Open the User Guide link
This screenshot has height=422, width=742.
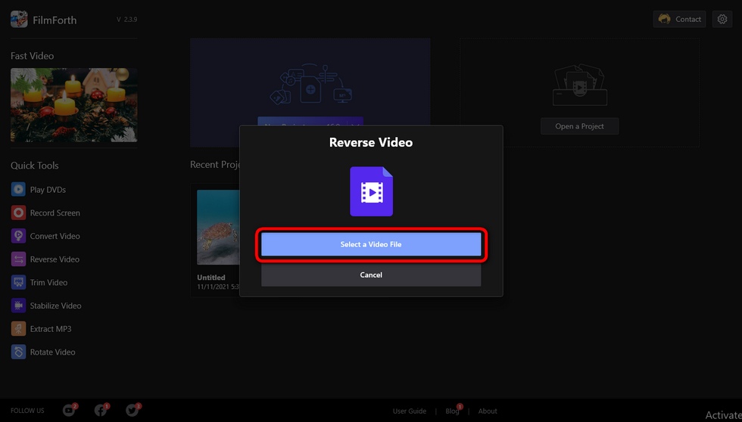pos(410,411)
